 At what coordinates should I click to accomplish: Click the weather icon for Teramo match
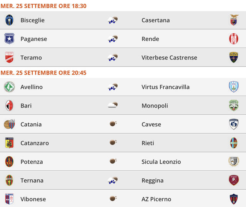113,58
